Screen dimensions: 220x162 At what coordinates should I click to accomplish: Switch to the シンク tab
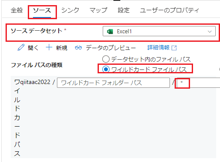click(70, 10)
